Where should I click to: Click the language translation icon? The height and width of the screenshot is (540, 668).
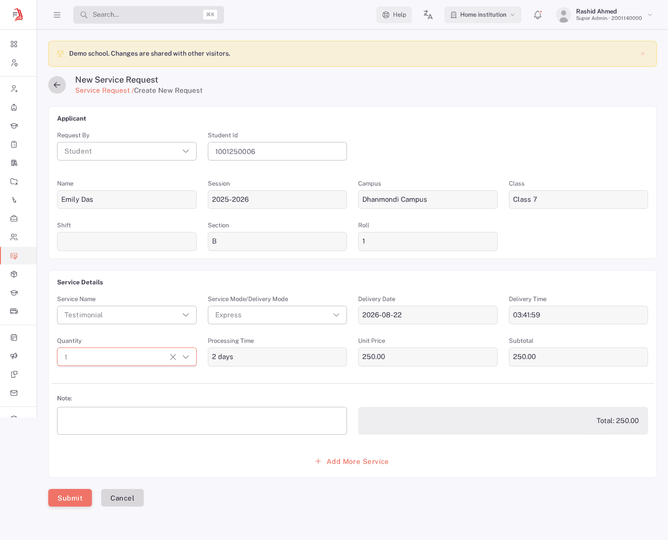click(x=428, y=15)
